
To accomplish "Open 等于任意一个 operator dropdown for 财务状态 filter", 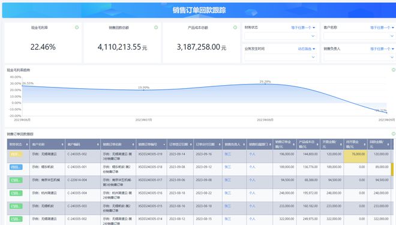I will 303,28.
